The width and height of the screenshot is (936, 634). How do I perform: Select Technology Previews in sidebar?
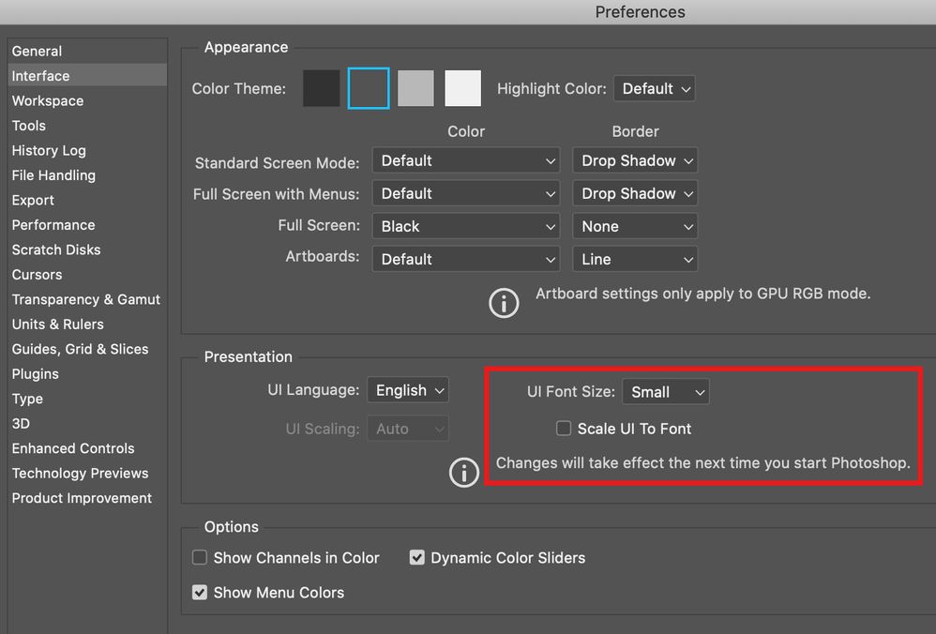(81, 474)
